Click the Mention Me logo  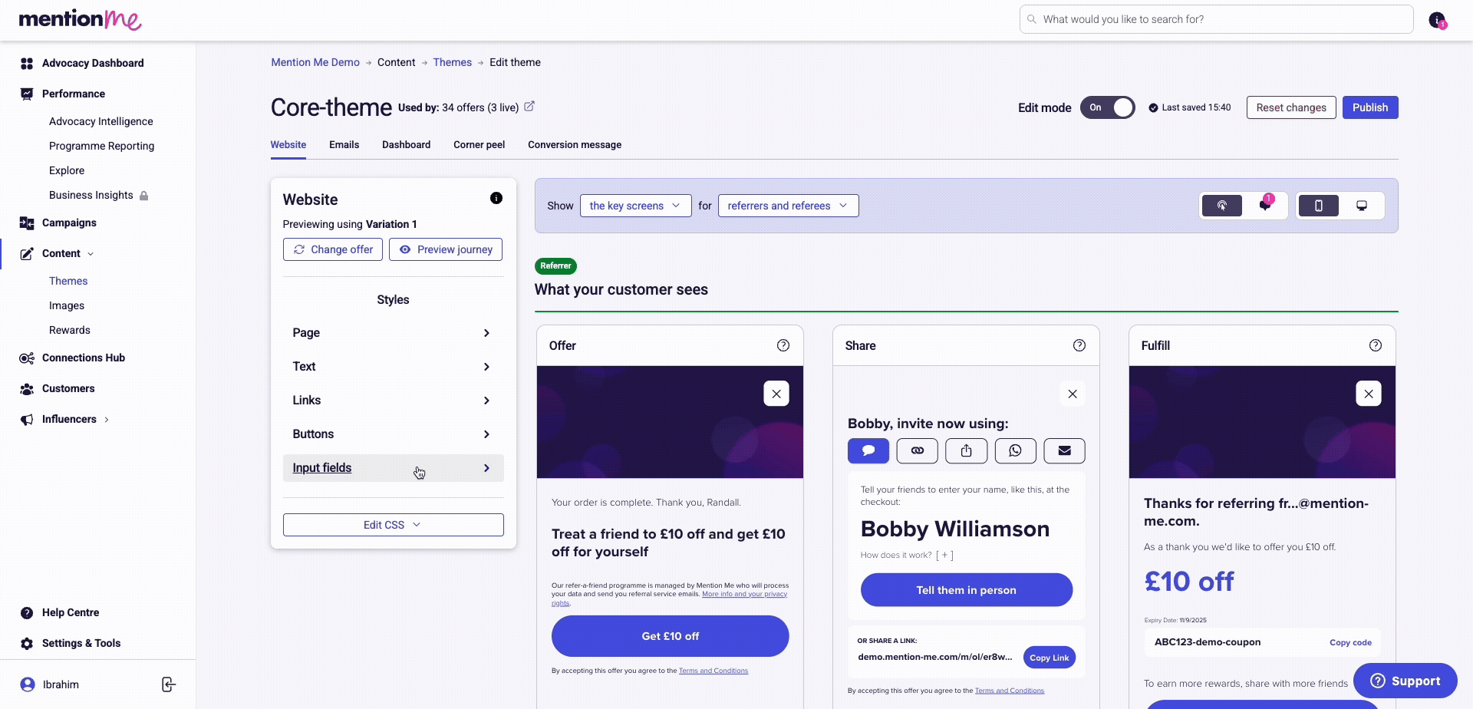(80, 19)
